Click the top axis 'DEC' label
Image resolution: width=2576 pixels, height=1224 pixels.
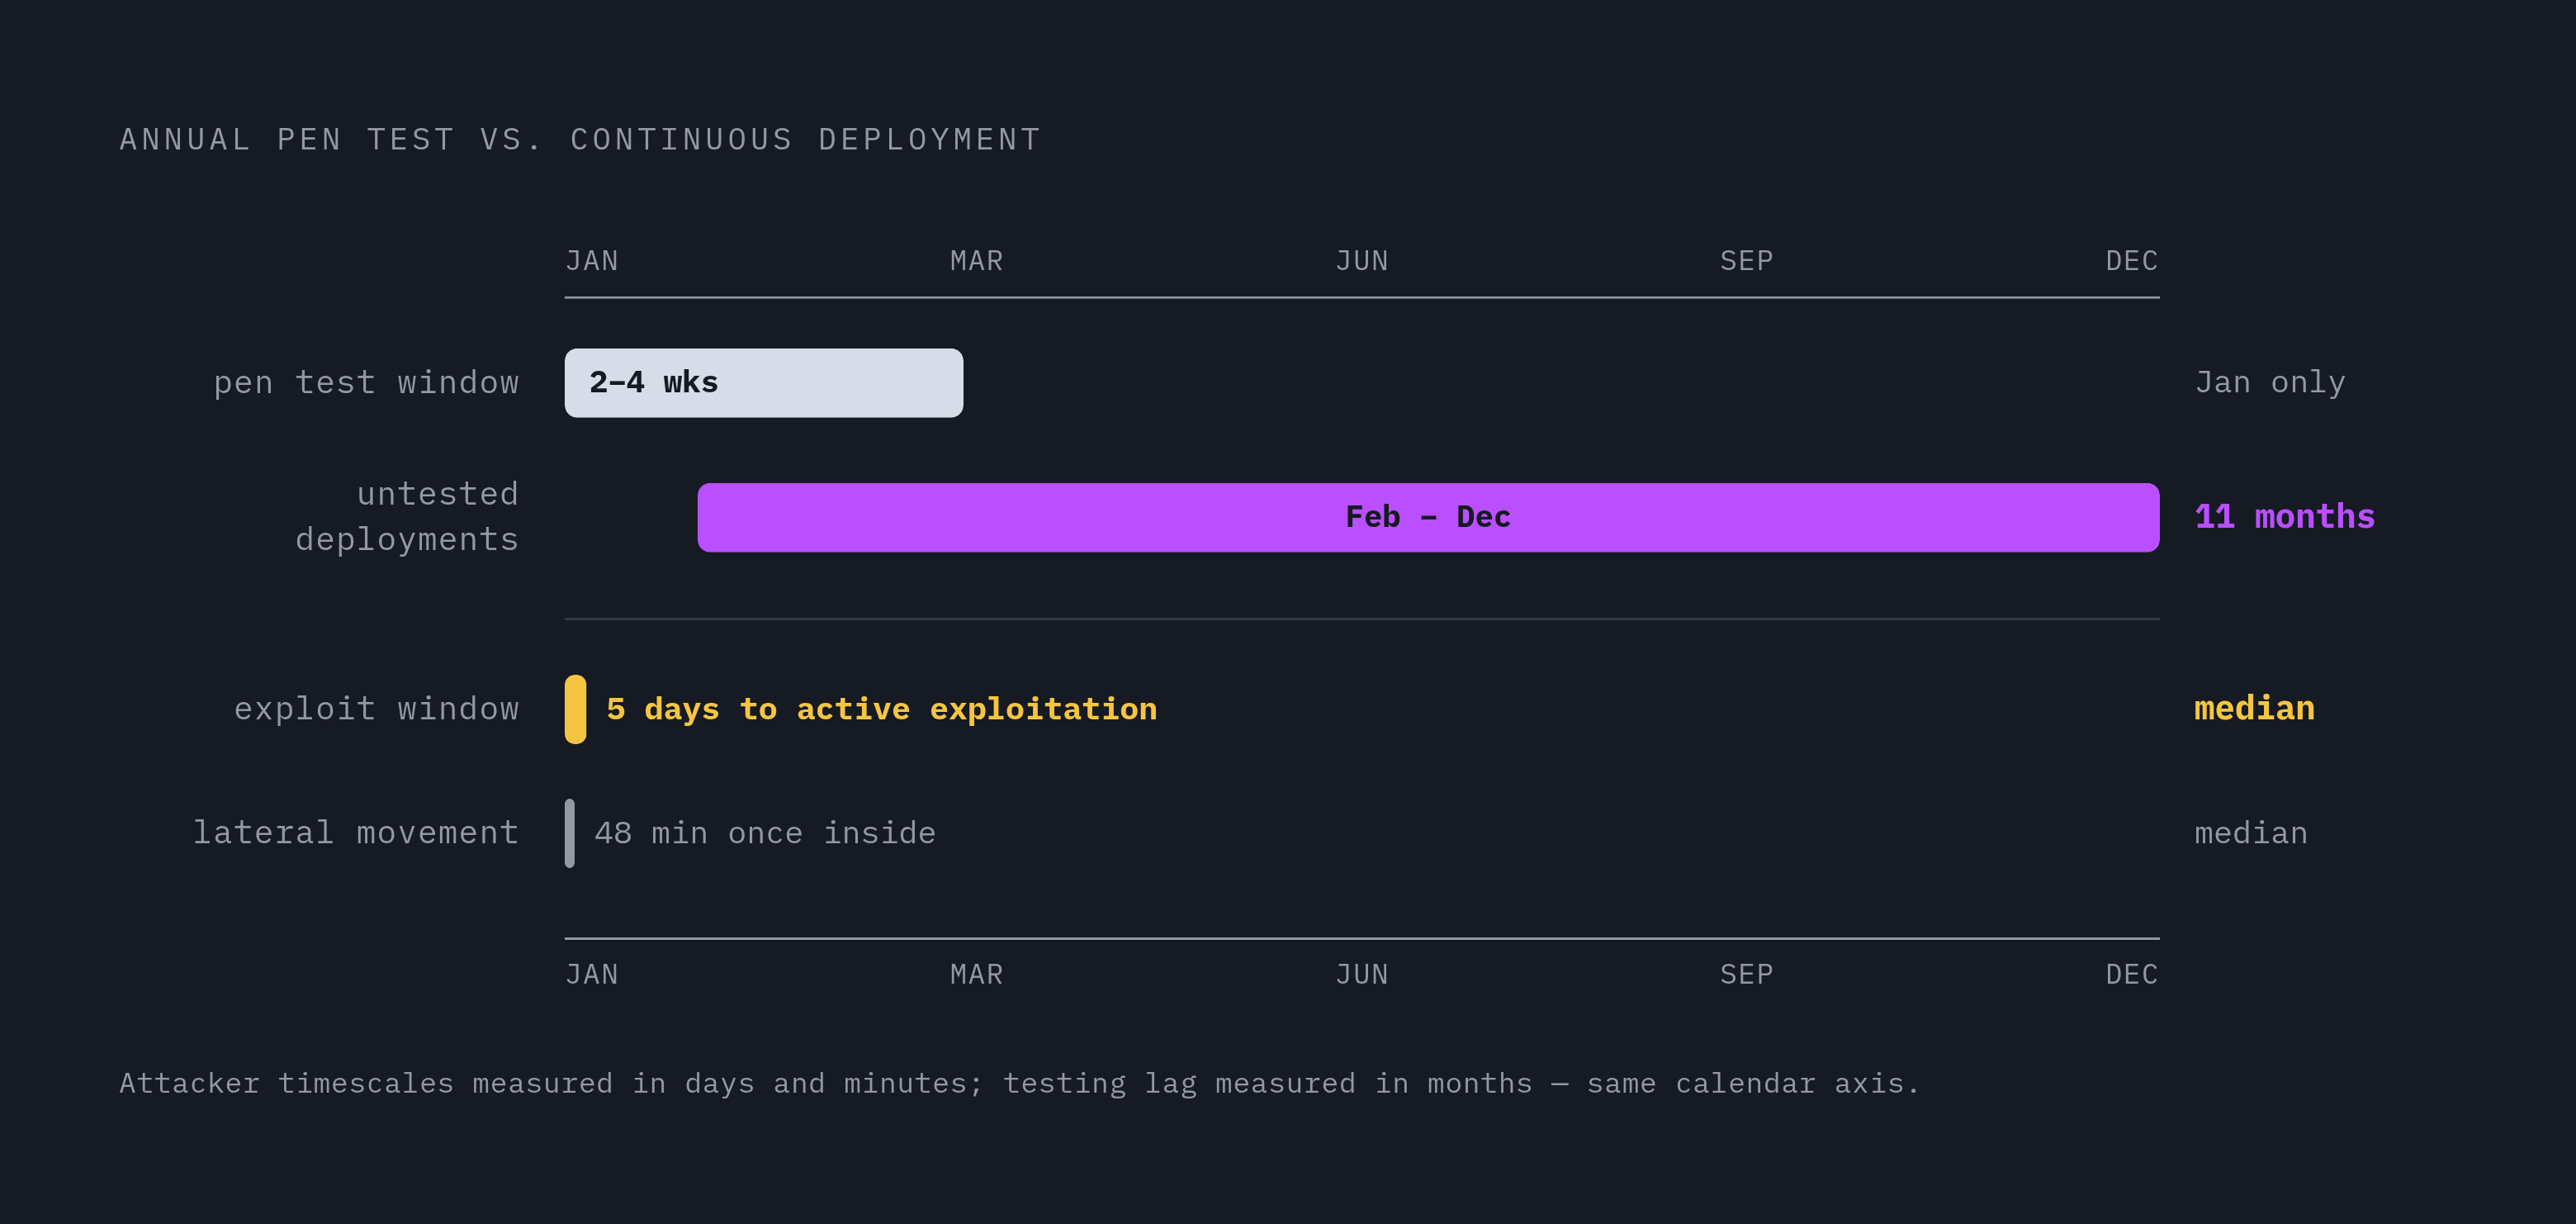[2132, 261]
